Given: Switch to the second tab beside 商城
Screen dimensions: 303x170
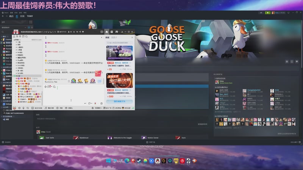Looking at the screenshot, I should pyautogui.click(x=114, y=37).
